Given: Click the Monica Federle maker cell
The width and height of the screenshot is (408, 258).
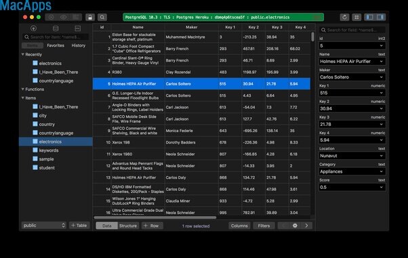Looking at the screenshot, I should pos(192,131).
